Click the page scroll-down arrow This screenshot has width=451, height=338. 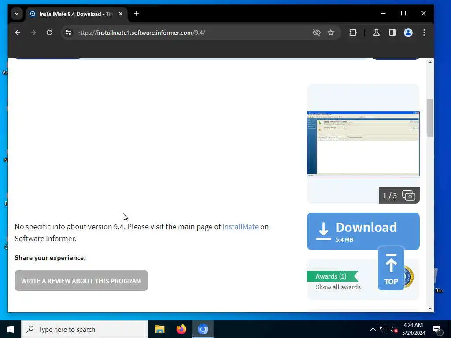[x=430, y=309]
